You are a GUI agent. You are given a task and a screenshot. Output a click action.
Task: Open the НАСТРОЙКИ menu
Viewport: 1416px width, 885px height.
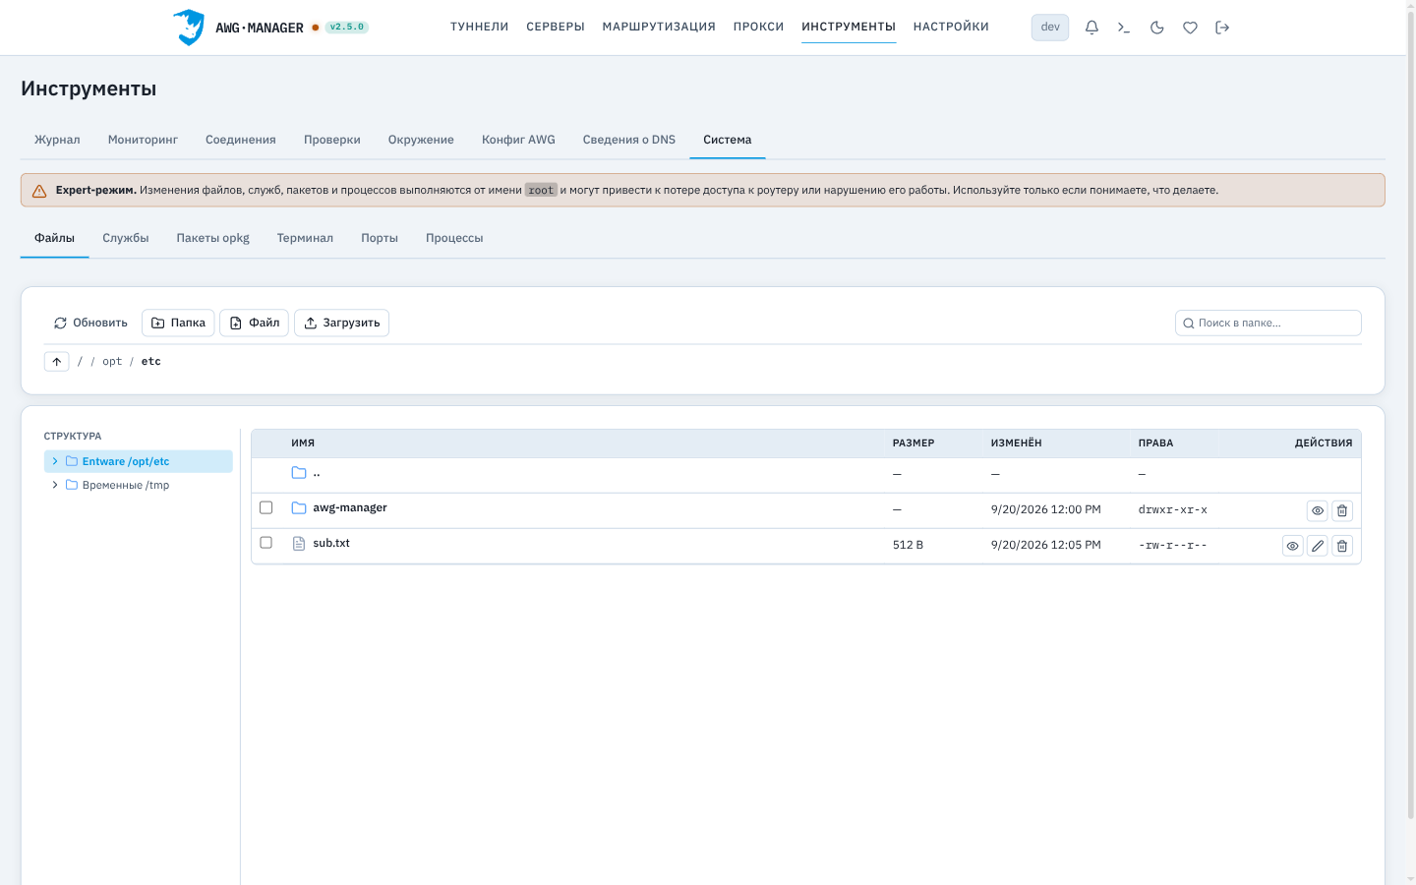(951, 27)
